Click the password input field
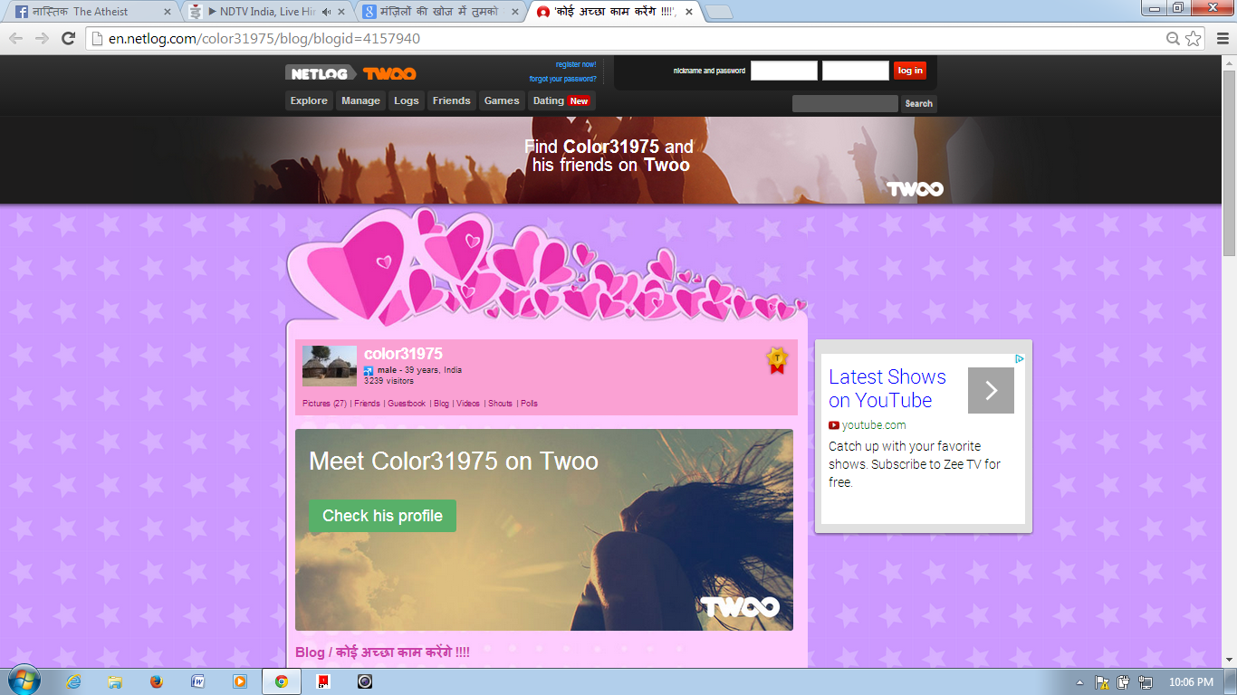This screenshot has height=695, width=1237. tap(856, 71)
